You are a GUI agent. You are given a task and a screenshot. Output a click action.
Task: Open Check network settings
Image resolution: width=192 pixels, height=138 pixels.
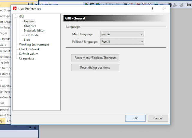[x=29, y=49]
